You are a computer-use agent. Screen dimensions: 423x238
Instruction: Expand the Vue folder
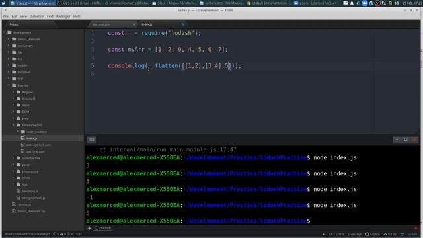(x=13, y=184)
